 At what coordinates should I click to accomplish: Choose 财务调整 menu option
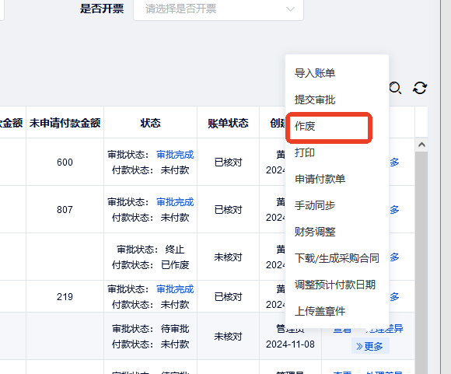click(315, 232)
